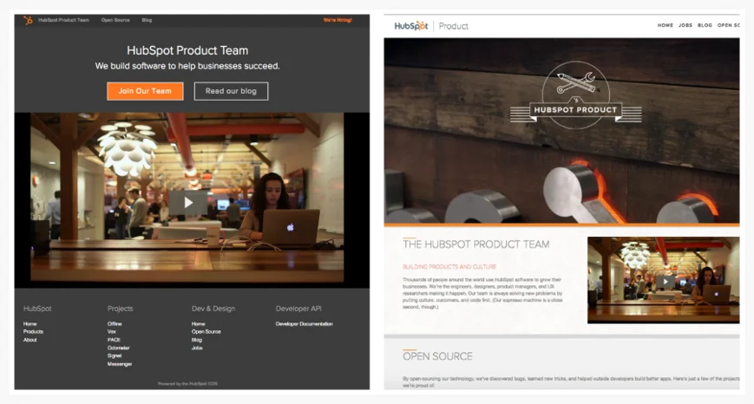Open Blog under Dev & Design footer
The image size is (754, 404).
197,340
